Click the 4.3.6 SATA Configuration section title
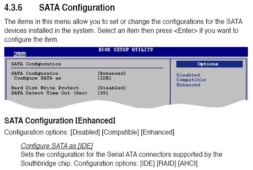Screen dimensions: 253x170 click(x=60, y=8)
